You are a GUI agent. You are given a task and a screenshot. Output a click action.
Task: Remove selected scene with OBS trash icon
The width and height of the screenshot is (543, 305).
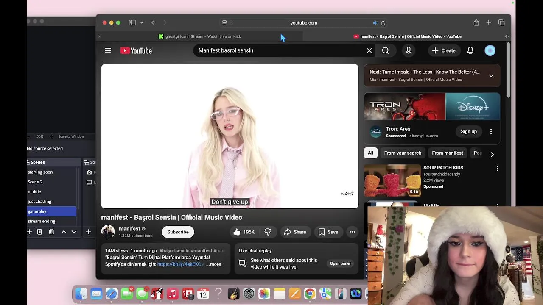[x=39, y=232]
